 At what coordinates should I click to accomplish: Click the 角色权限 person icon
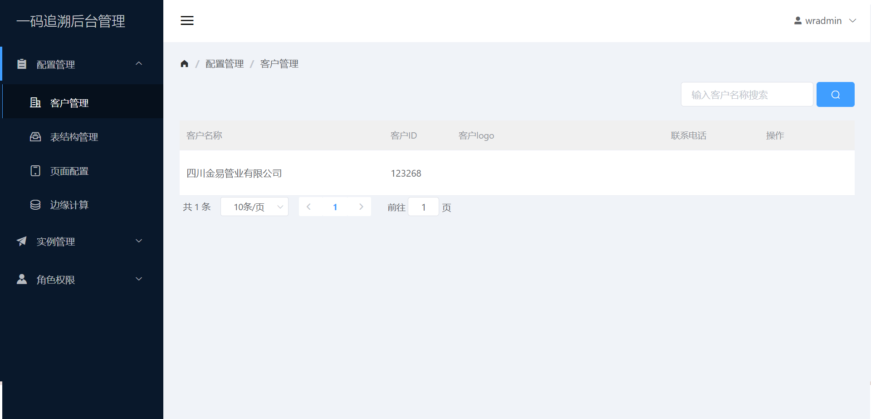22,279
